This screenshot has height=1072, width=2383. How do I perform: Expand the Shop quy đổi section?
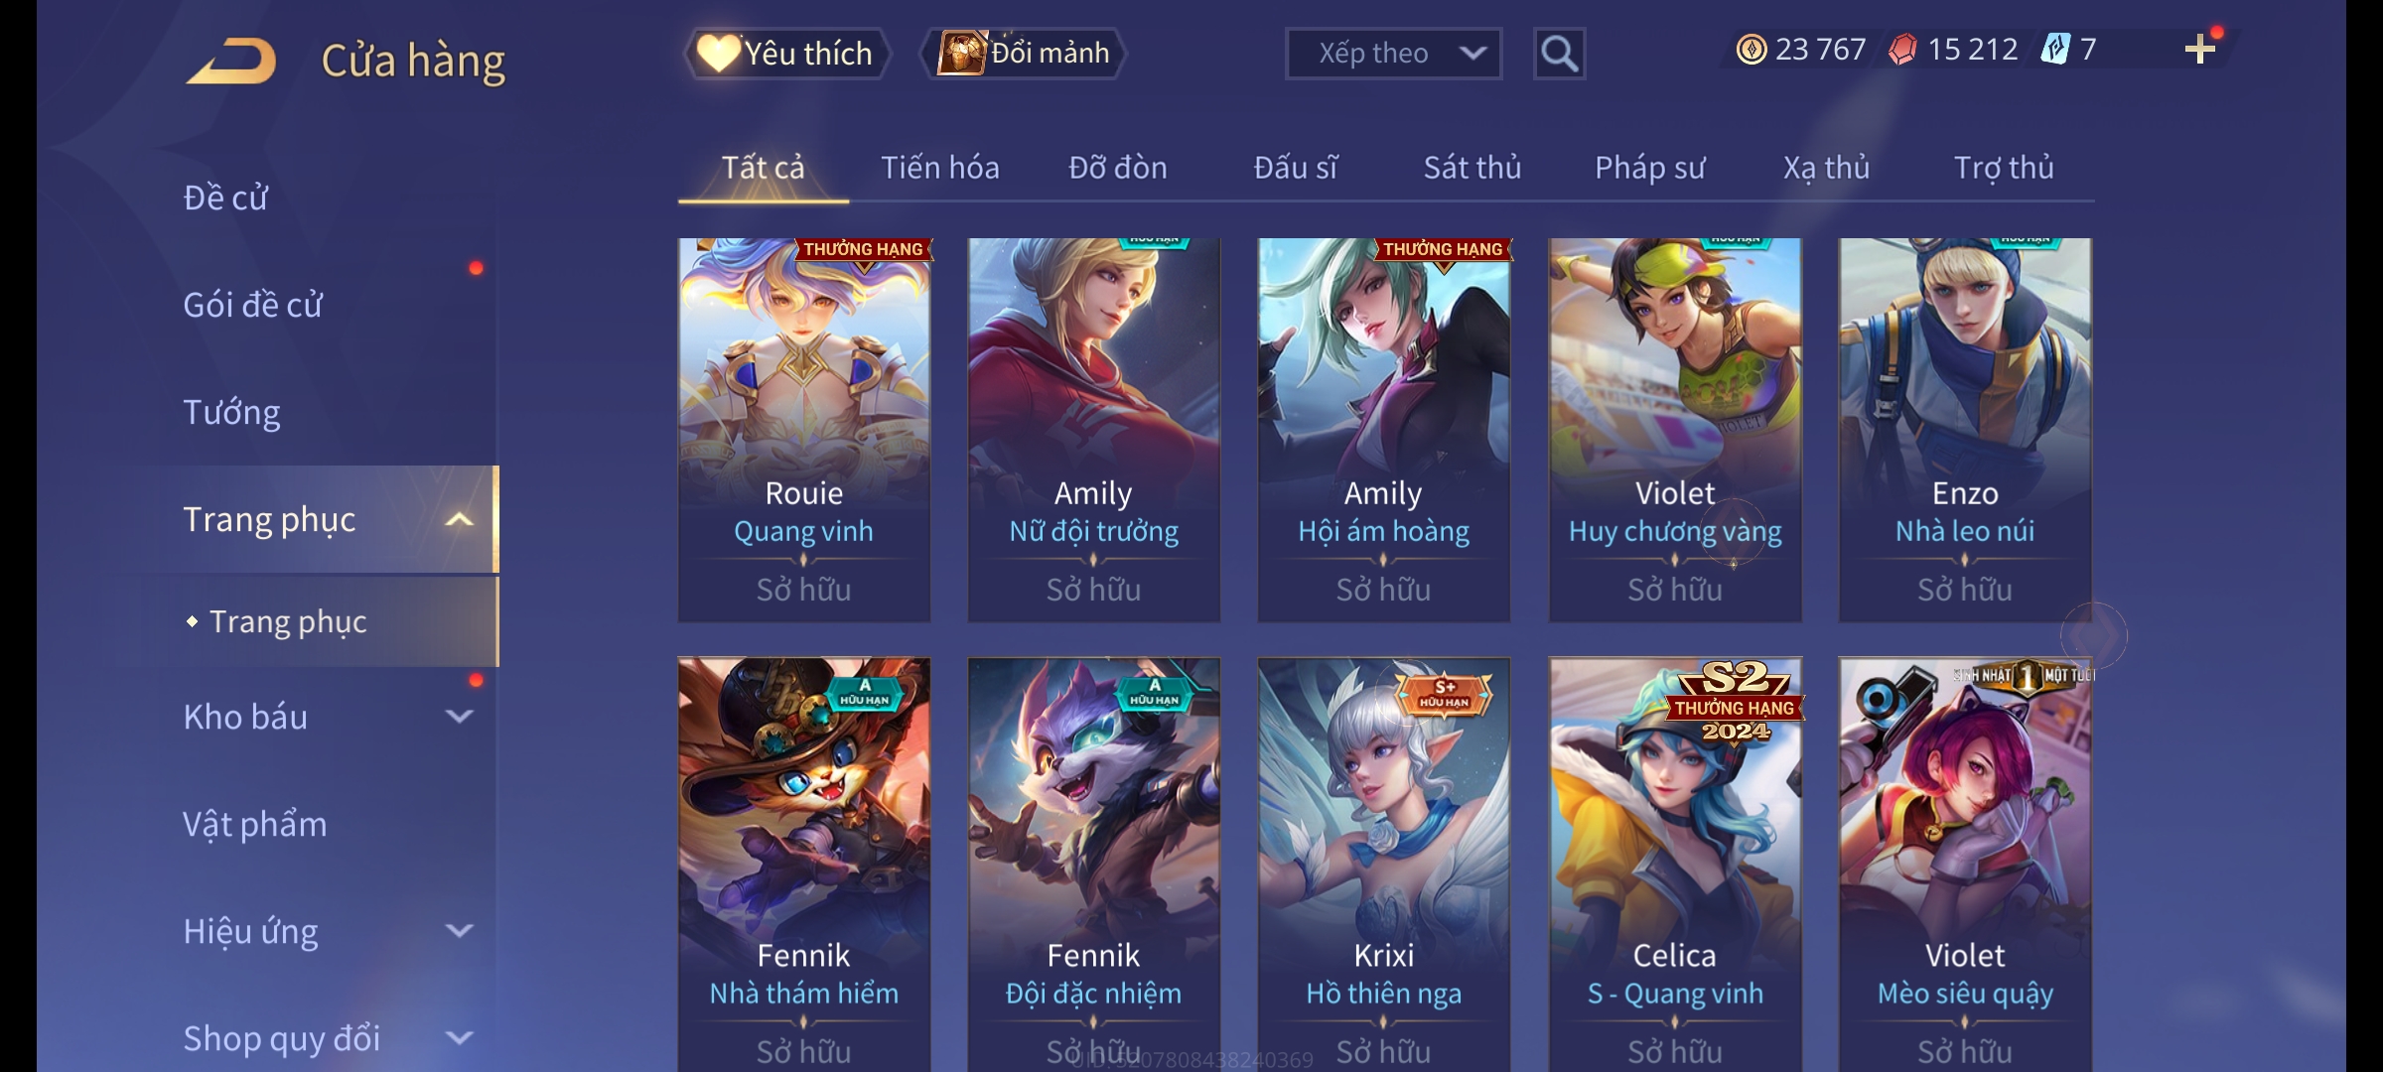click(x=459, y=1037)
